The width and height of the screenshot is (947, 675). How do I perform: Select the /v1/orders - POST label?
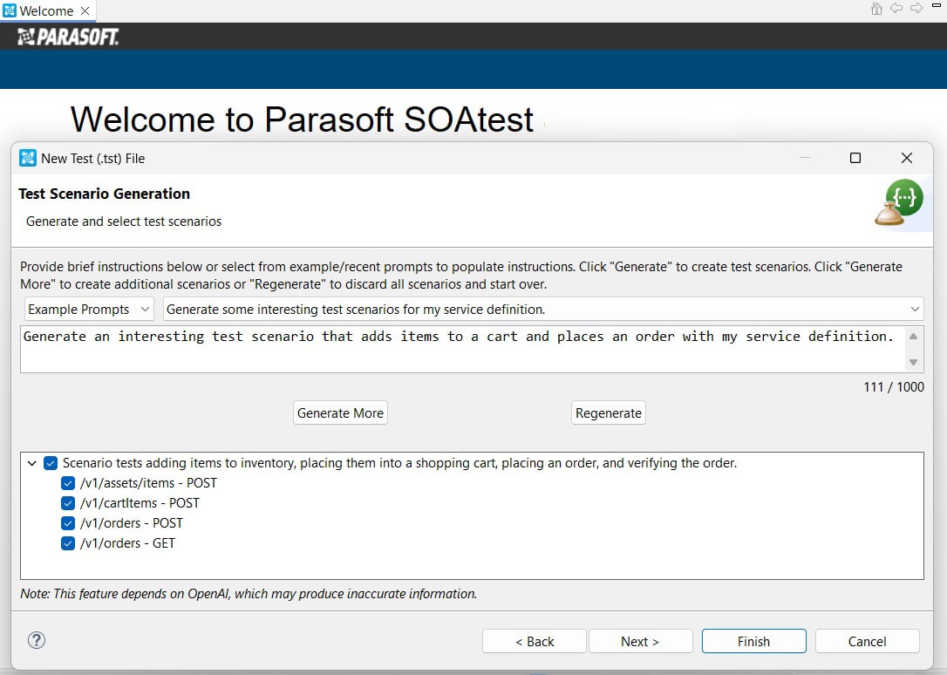pos(132,523)
